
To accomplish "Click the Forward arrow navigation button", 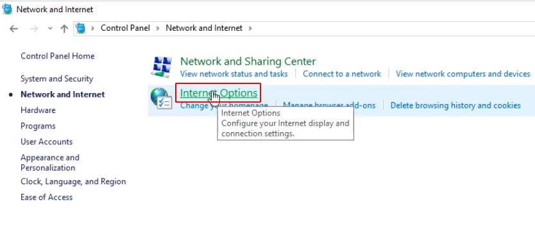I will 34,29.
